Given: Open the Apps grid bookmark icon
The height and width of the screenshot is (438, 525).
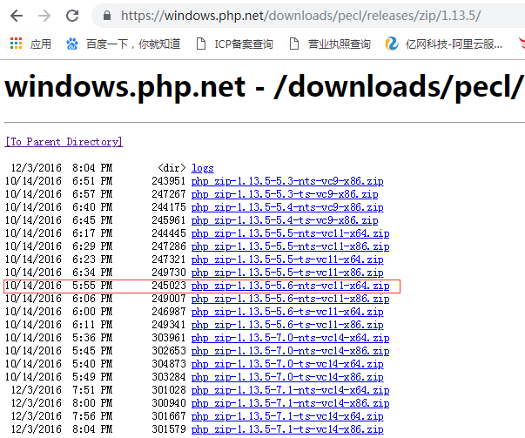Looking at the screenshot, I should point(16,44).
